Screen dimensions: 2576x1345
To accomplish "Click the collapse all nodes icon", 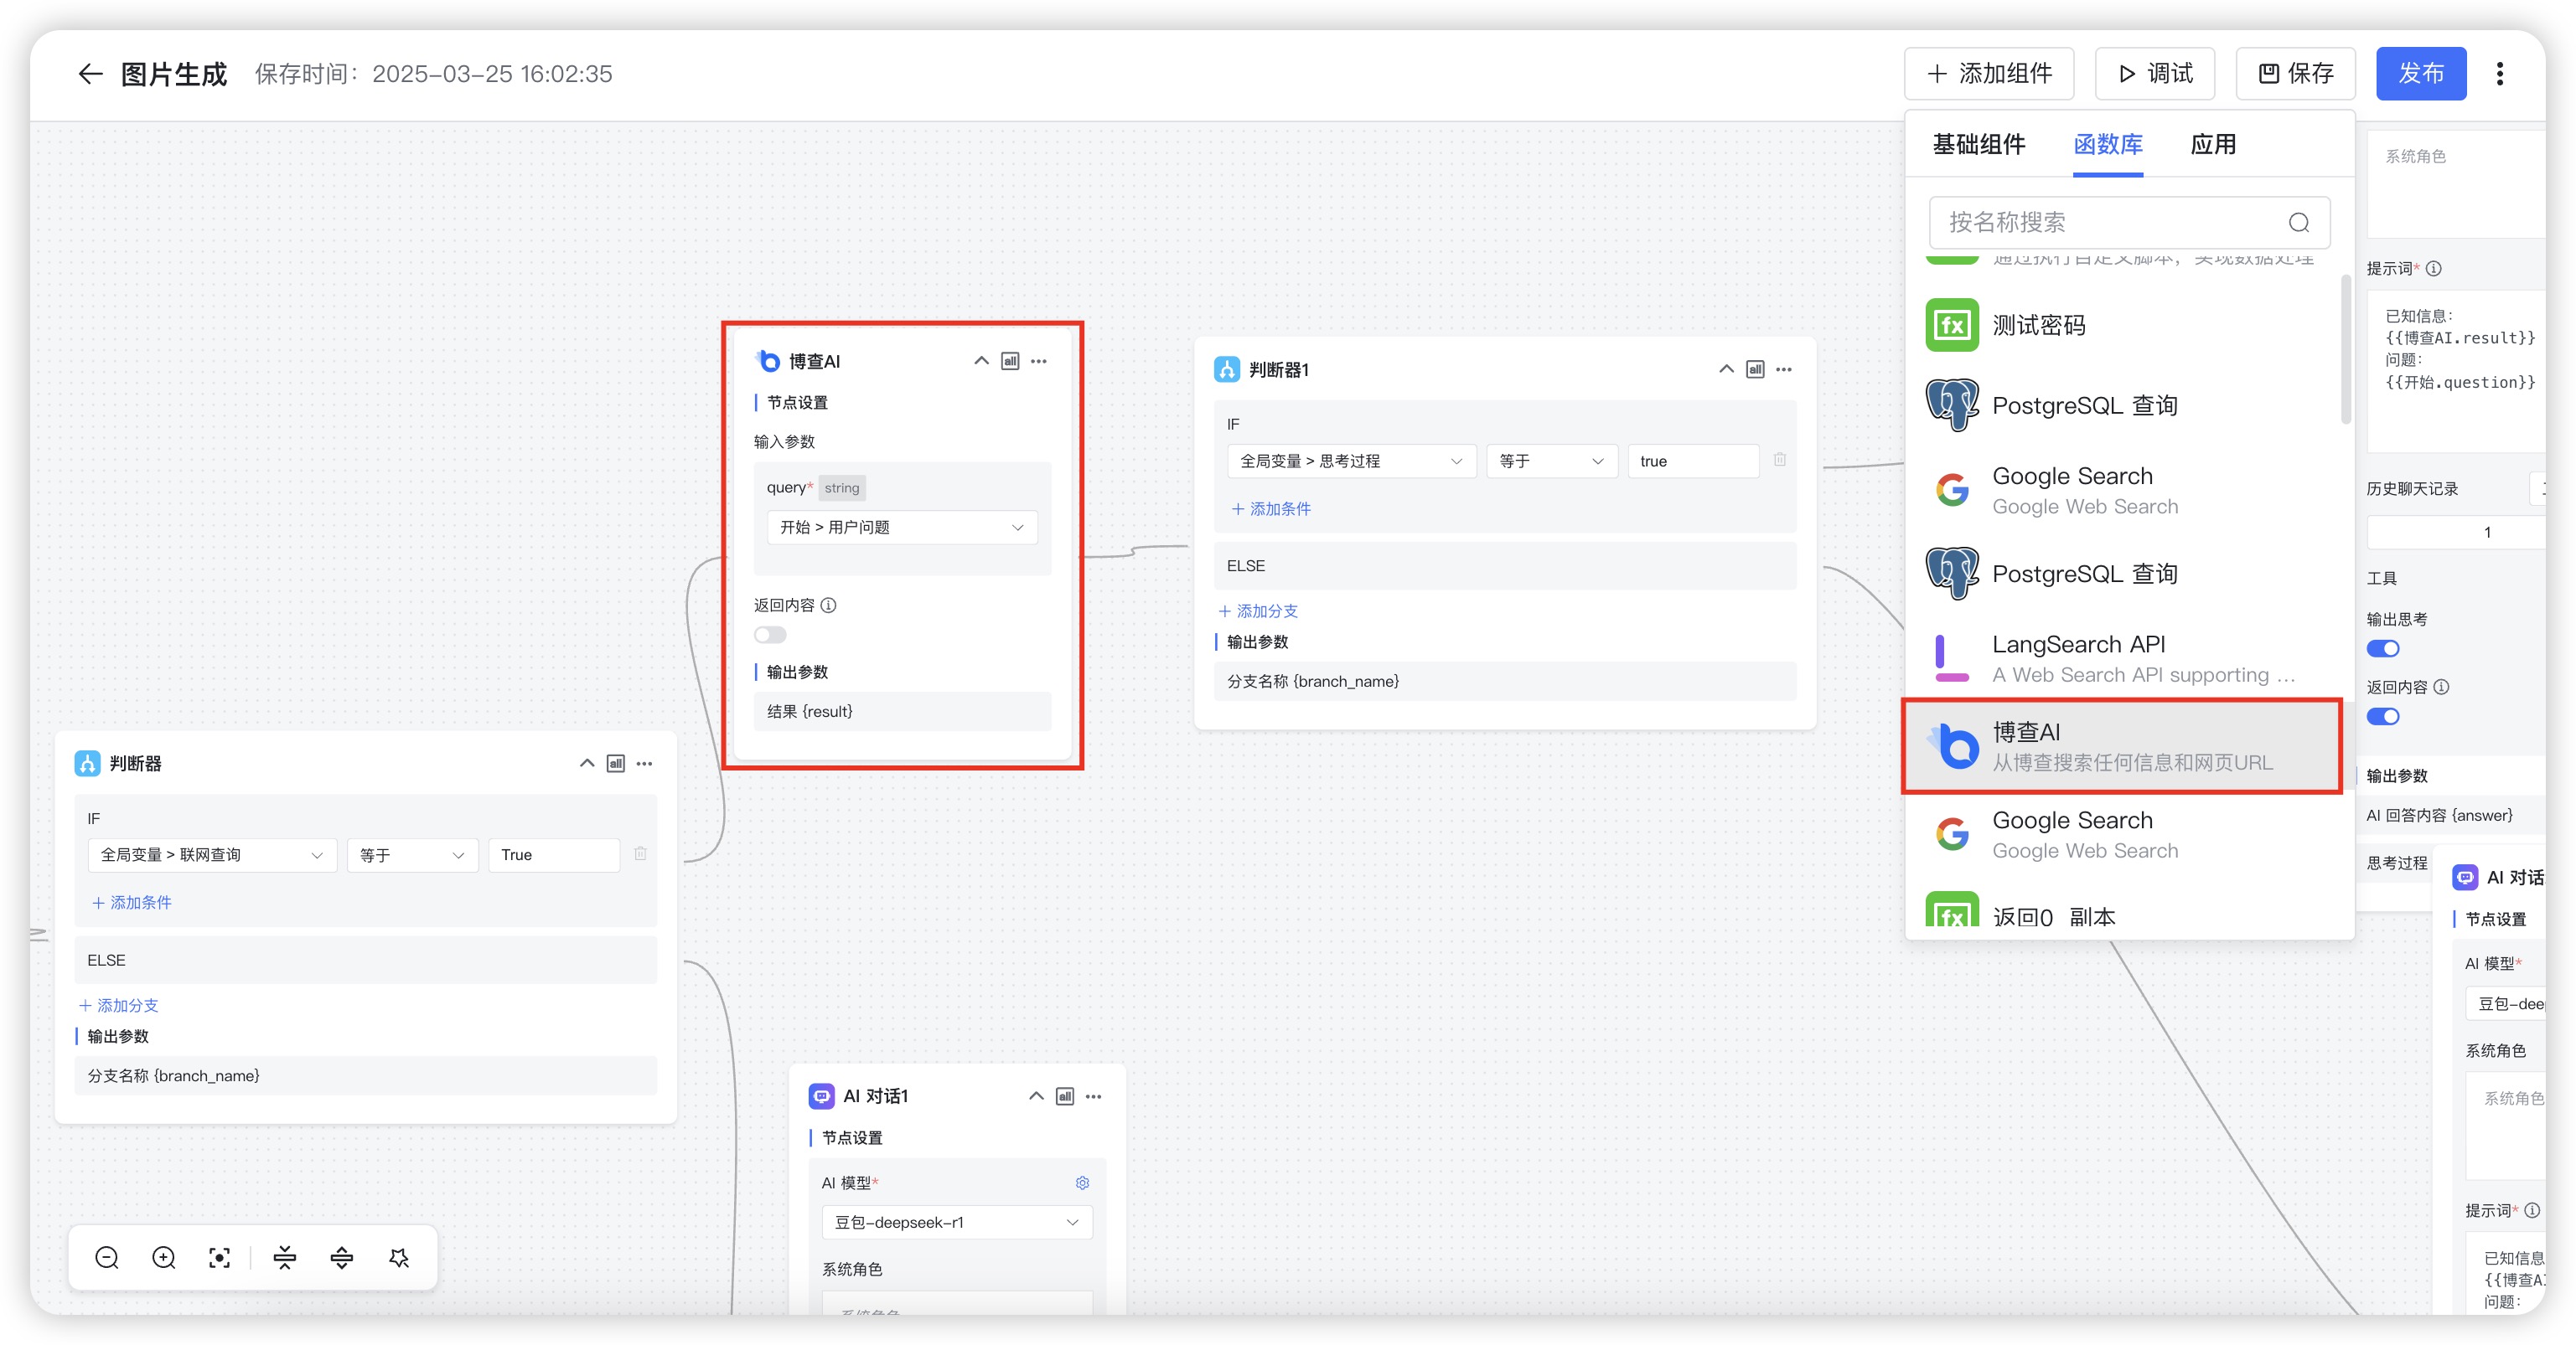I will tap(285, 1257).
